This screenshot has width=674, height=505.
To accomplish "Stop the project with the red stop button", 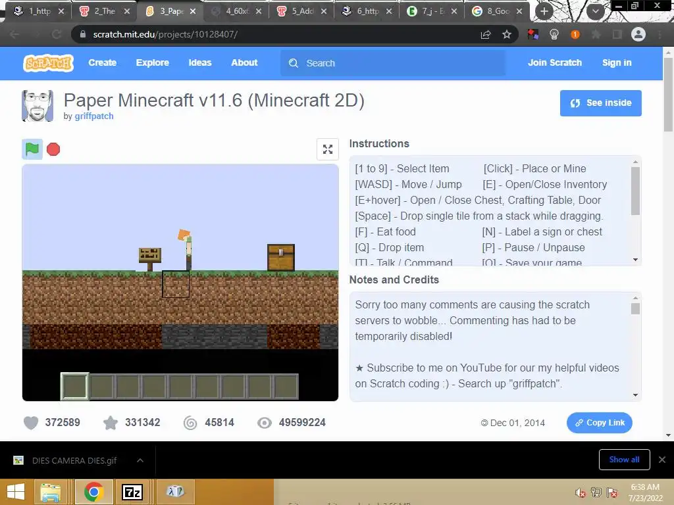I will (53, 149).
